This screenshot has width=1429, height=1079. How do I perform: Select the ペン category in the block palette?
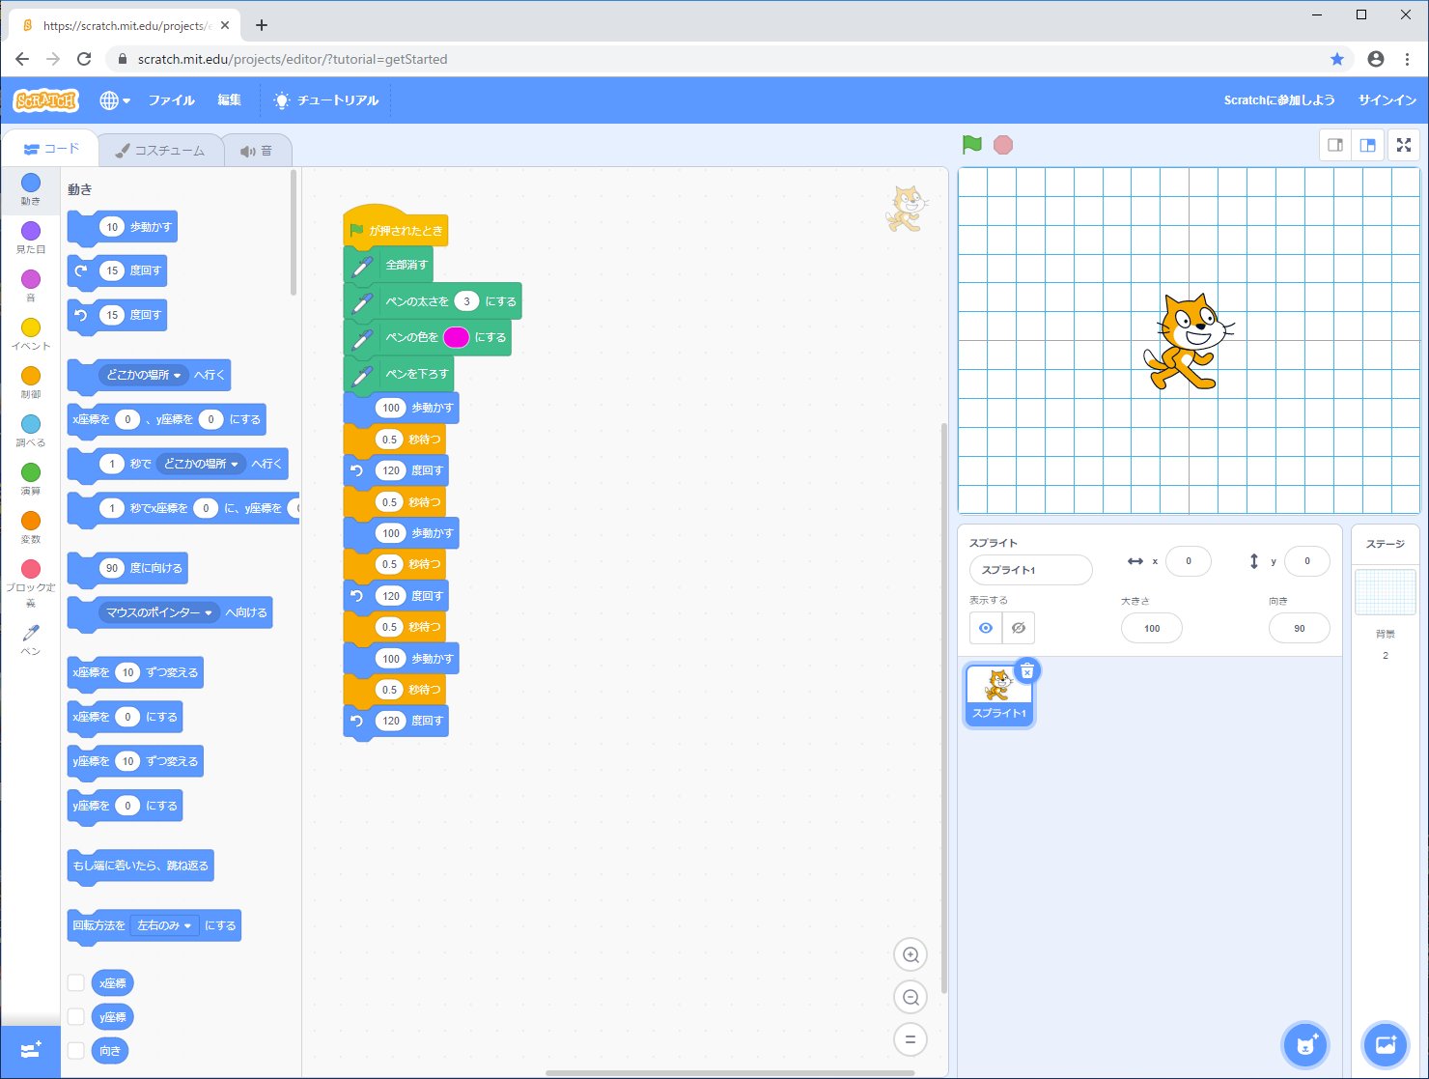31,636
